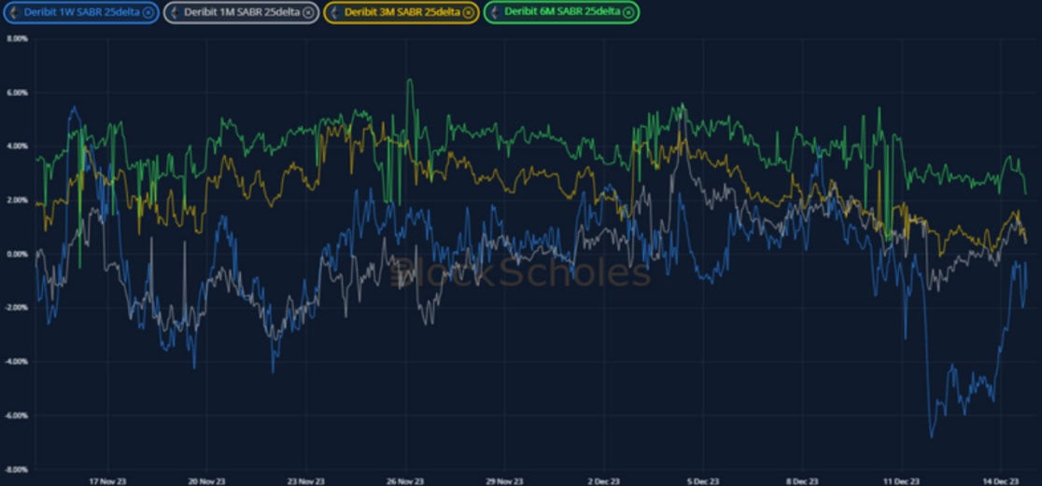Click the 8.00% y-axis label

[16, 39]
